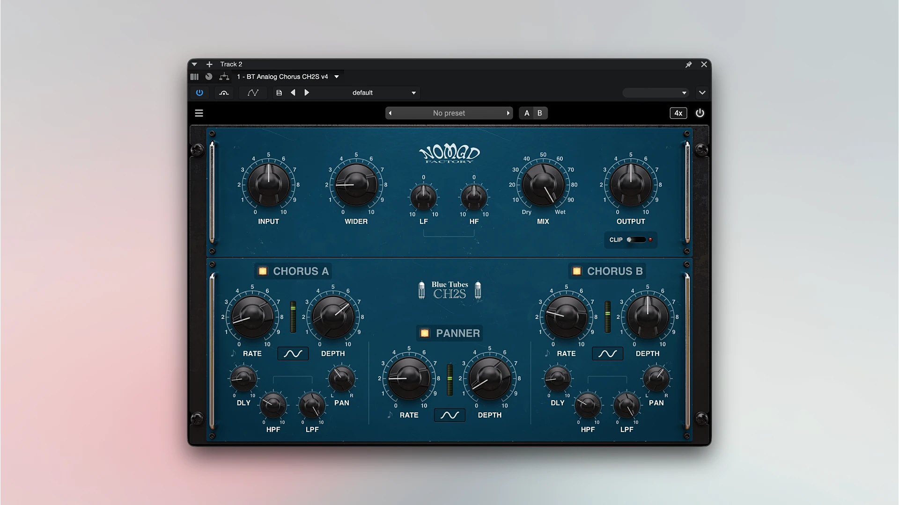Open the No preset selector
The image size is (899, 505).
pyautogui.click(x=449, y=113)
